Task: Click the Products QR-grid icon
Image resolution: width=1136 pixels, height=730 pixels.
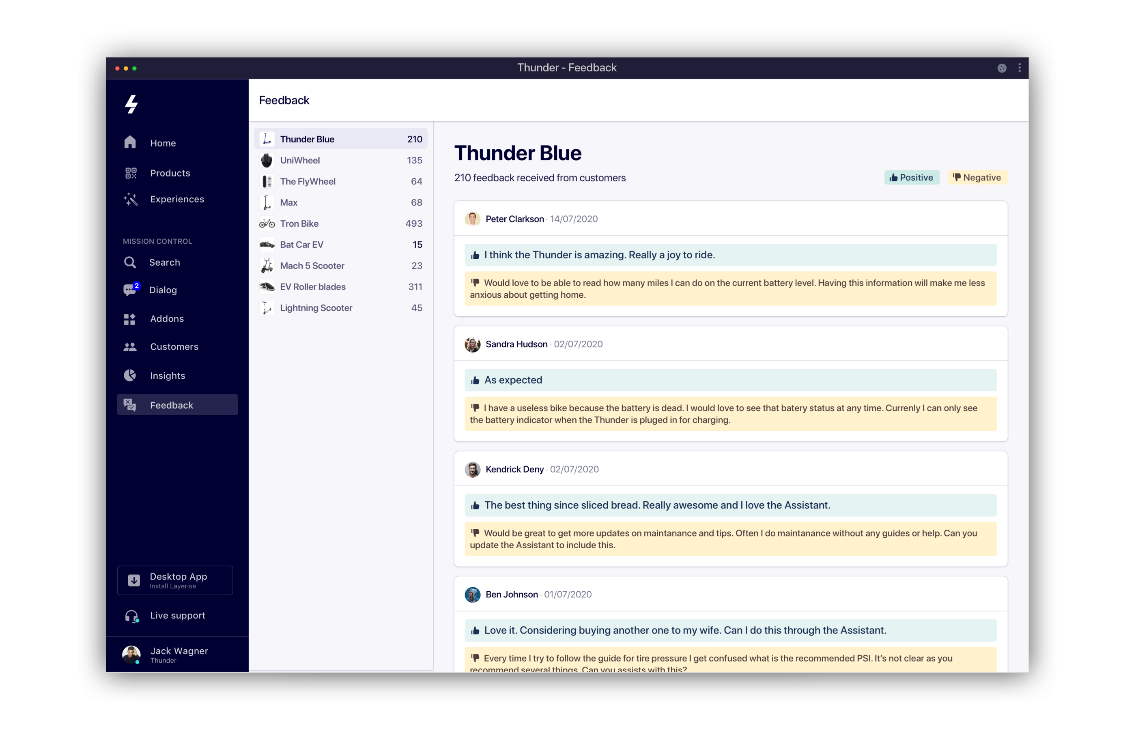Action: [130, 173]
